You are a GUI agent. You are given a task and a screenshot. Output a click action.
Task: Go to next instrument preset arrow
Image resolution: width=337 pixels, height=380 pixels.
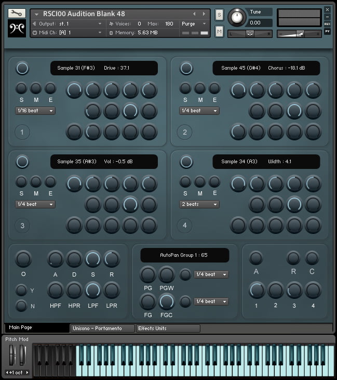(x=204, y=14)
